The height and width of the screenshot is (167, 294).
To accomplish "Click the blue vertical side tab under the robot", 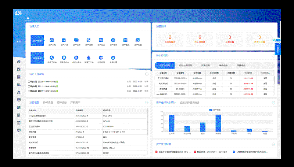I will pos(278,49).
